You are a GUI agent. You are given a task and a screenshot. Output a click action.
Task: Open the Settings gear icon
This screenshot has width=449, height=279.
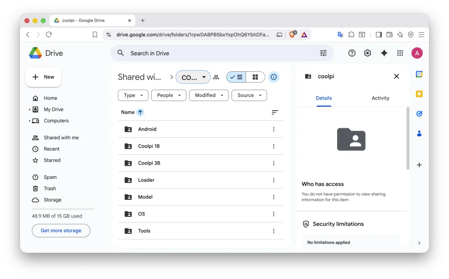(367, 53)
